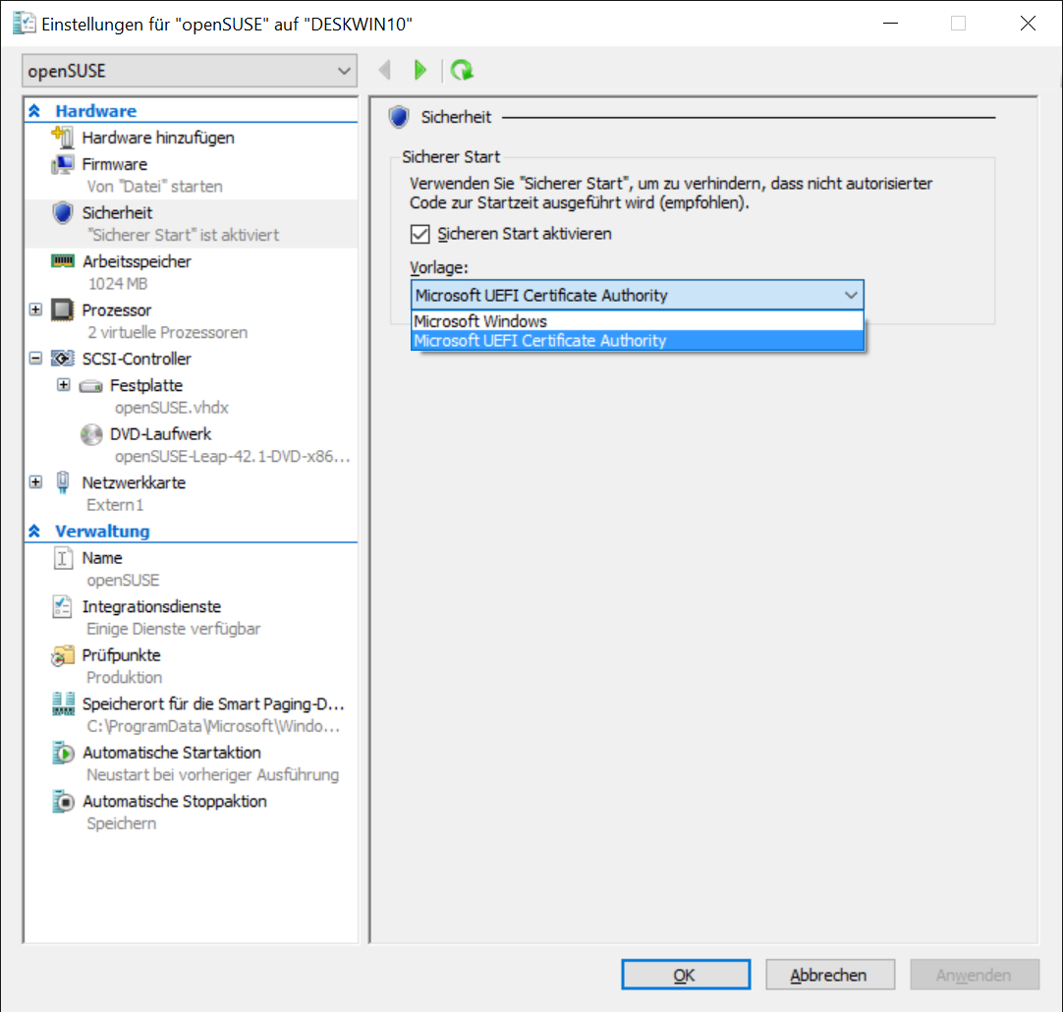Image resolution: width=1063 pixels, height=1012 pixels.
Task: Click the Netzwerkkarte adapter icon
Action: [63, 482]
